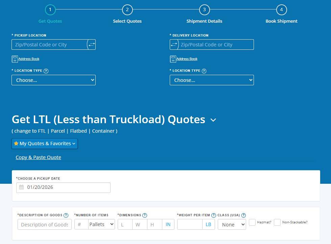Viewport: 331px width, 244px height.
Task: Click the star icon on My Quotes & Favorites
Action: [16, 143]
